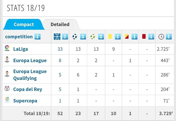
Task: Click the Supercopa logo icon
Action: coord(7,100)
